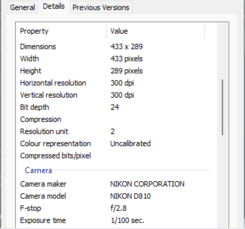This screenshot has height=229, width=245.
Task: Click the Value column header
Action: pyautogui.click(x=119, y=31)
